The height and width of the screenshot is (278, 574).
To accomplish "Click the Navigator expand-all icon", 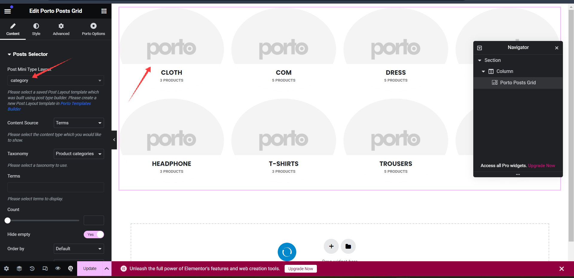I will (x=480, y=48).
